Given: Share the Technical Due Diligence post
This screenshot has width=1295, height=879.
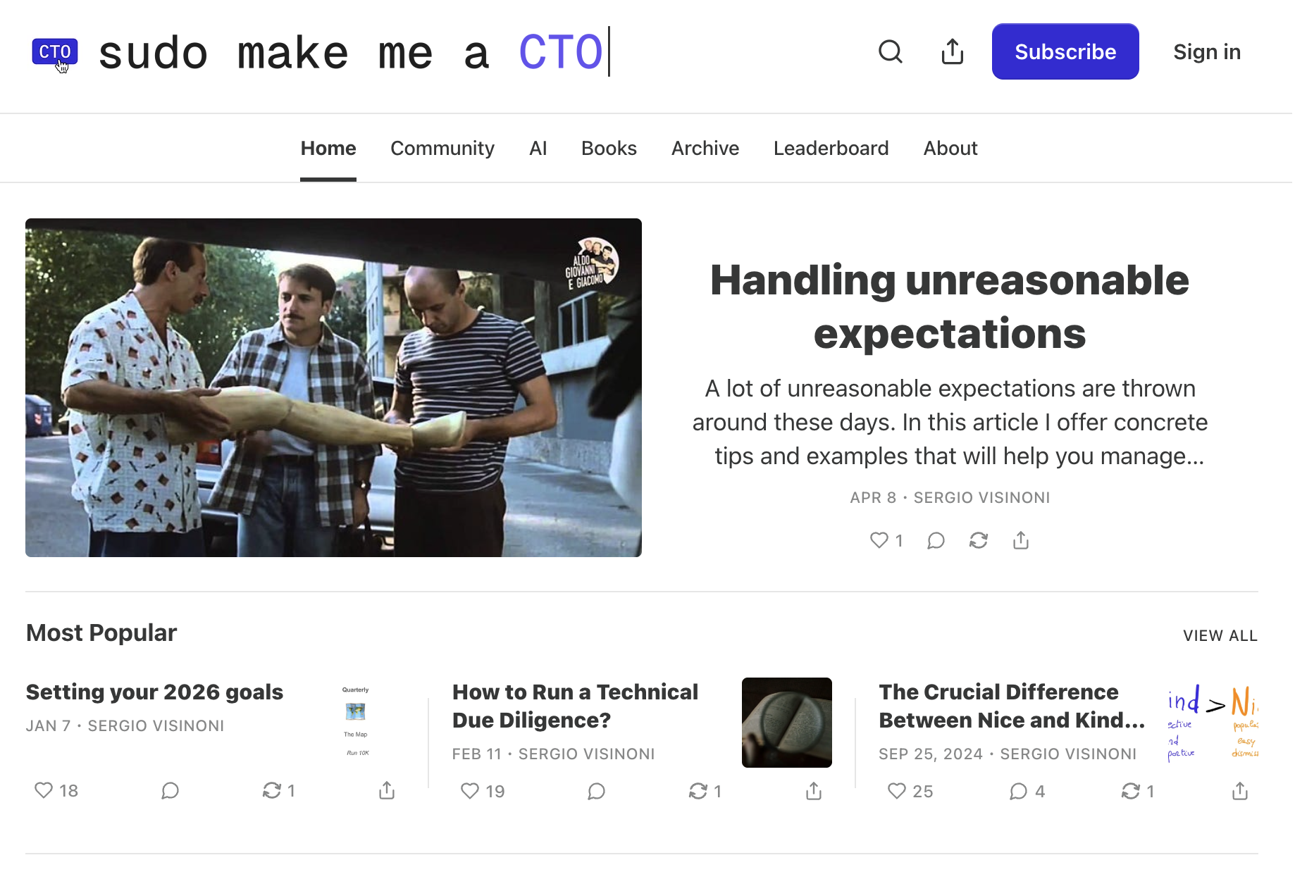Looking at the screenshot, I should [x=814, y=791].
